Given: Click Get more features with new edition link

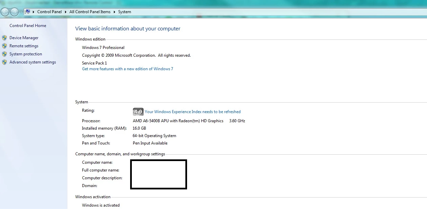Looking at the screenshot, I should point(127,69).
